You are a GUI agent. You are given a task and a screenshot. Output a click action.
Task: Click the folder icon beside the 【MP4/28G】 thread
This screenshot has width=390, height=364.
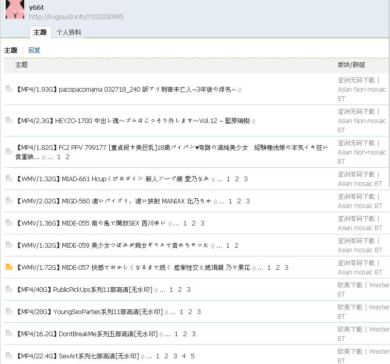[9, 311]
